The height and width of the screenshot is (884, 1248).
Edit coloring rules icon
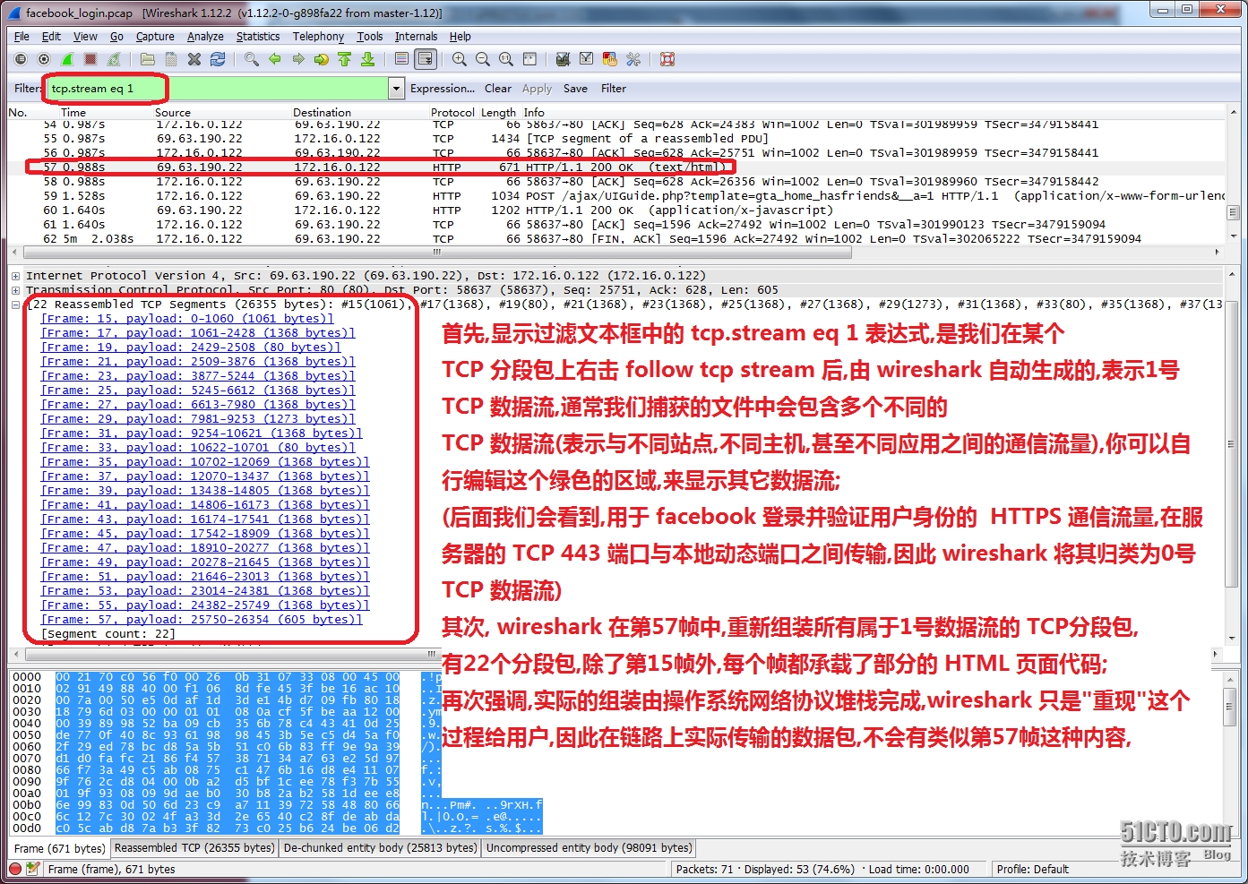[610, 59]
